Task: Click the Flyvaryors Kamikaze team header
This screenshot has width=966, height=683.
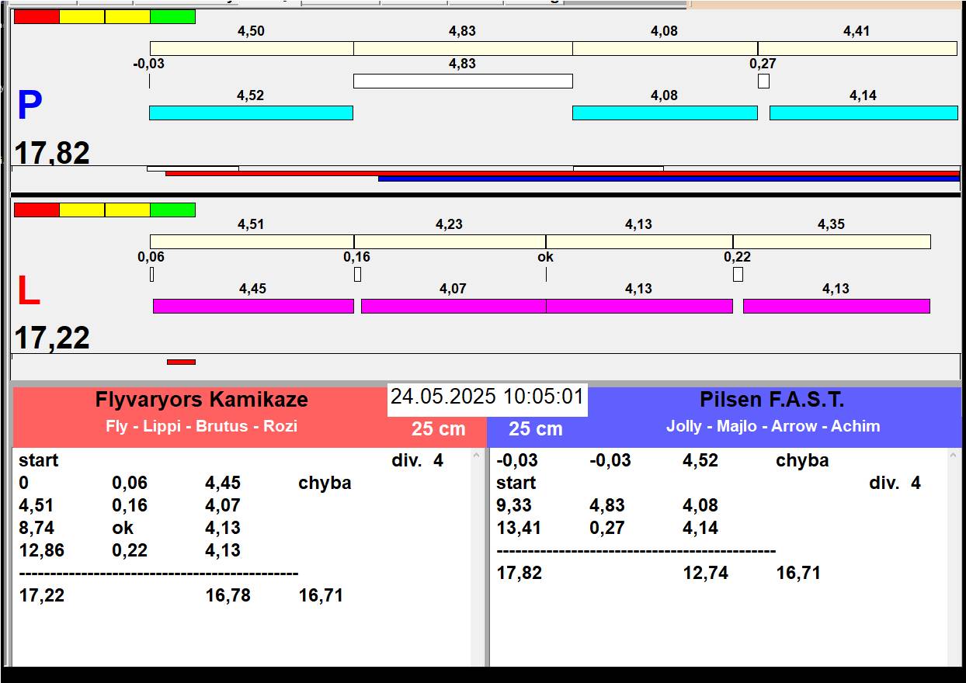Action: [202, 400]
